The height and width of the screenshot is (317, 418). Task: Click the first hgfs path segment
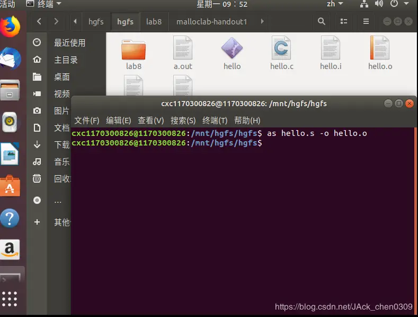pyautogui.click(x=96, y=21)
